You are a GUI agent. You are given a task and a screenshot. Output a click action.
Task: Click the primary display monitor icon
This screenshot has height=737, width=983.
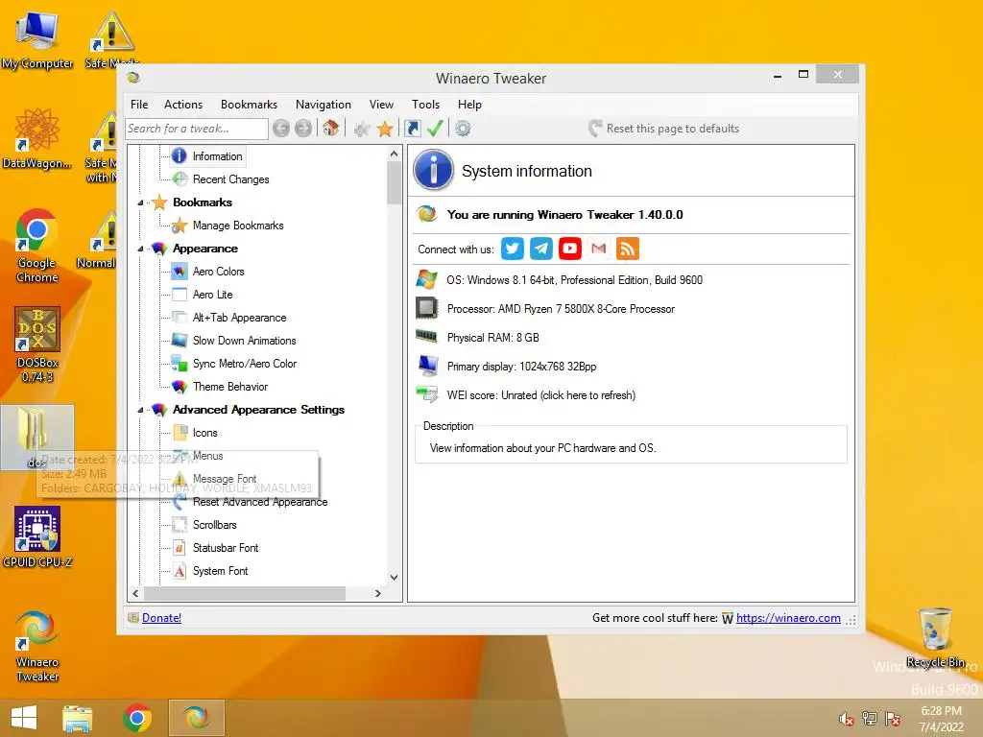(427, 366)
